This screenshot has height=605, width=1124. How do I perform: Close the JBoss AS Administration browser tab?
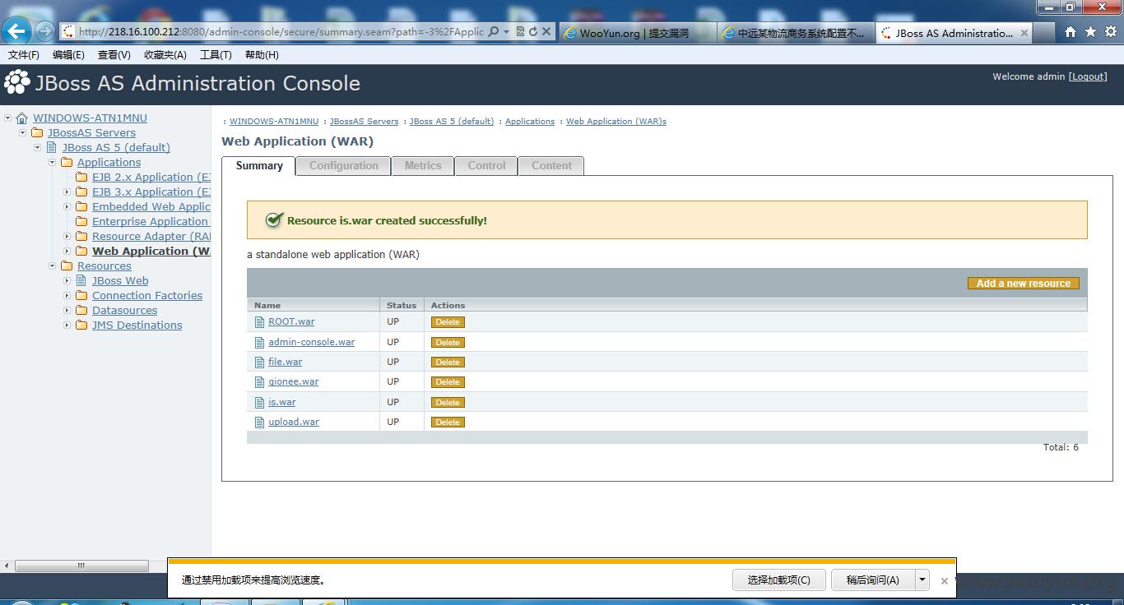pos(1024,33)
